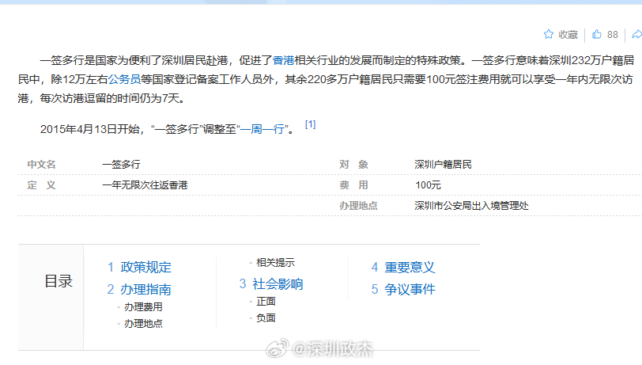The image size is (642, 365).
Task: Jump to 正面 subsection
Action: coord(266,302)
